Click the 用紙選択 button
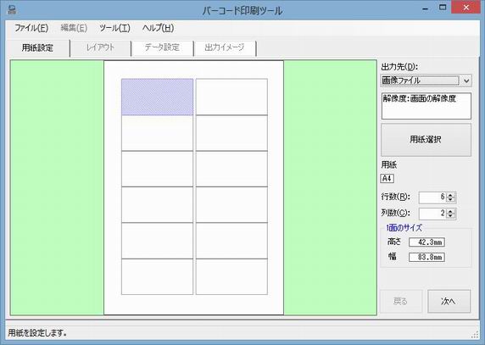 426,140
